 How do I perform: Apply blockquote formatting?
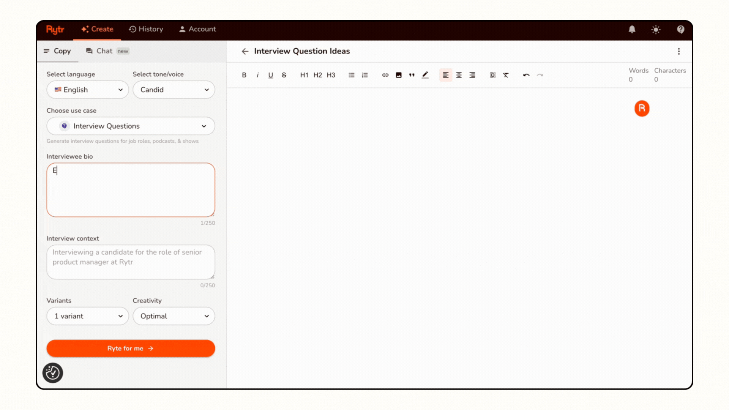412,75
